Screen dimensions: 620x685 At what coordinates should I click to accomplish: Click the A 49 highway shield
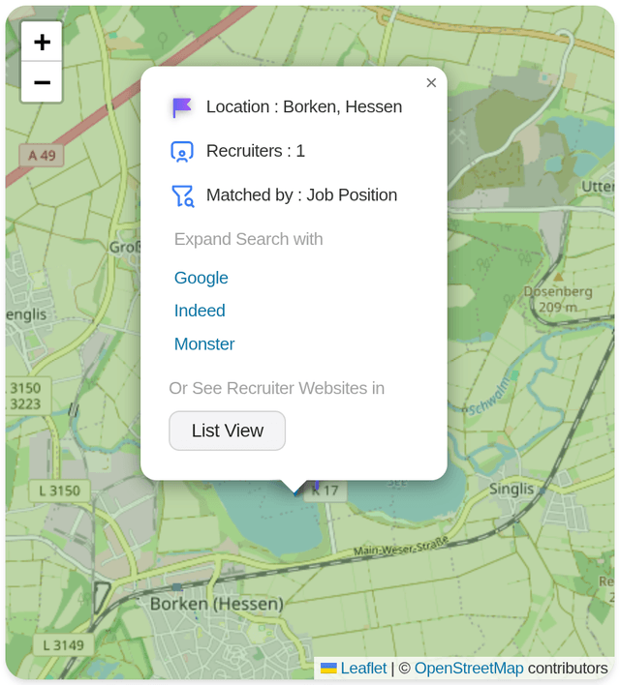pyautogui.click(x=42, y=155)
